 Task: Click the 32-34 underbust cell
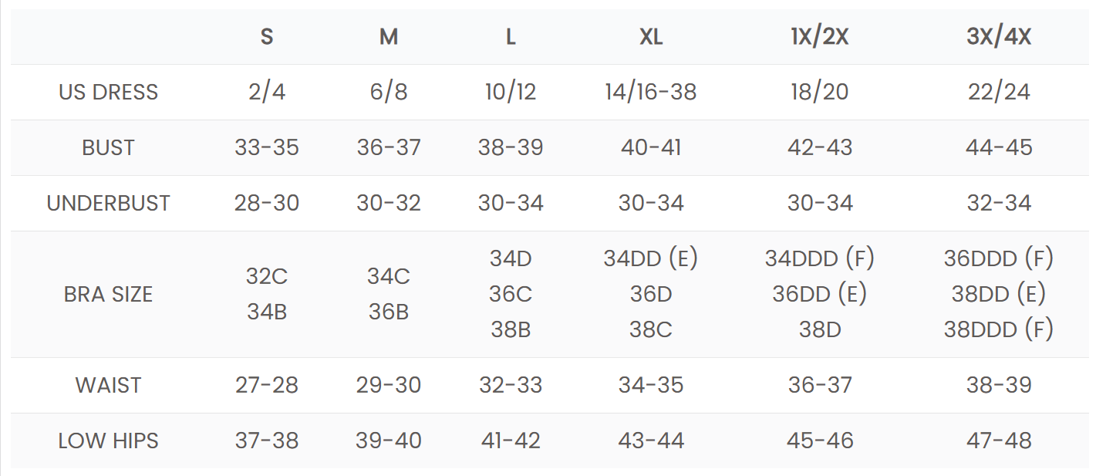tap(999, 203)
